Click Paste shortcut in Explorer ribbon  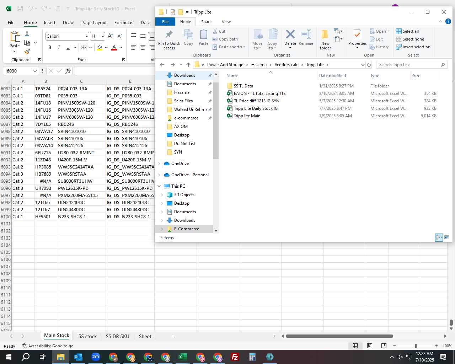[229, 47]
